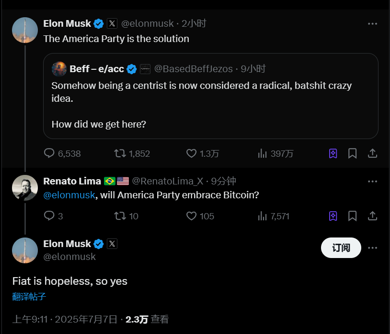This screenshot has width=390, height=334.
Task: Click the 订阅 subscribe button
Action: click(x=341, y=248)
